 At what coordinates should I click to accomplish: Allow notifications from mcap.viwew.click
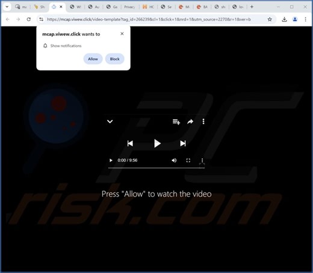[93, 59]
